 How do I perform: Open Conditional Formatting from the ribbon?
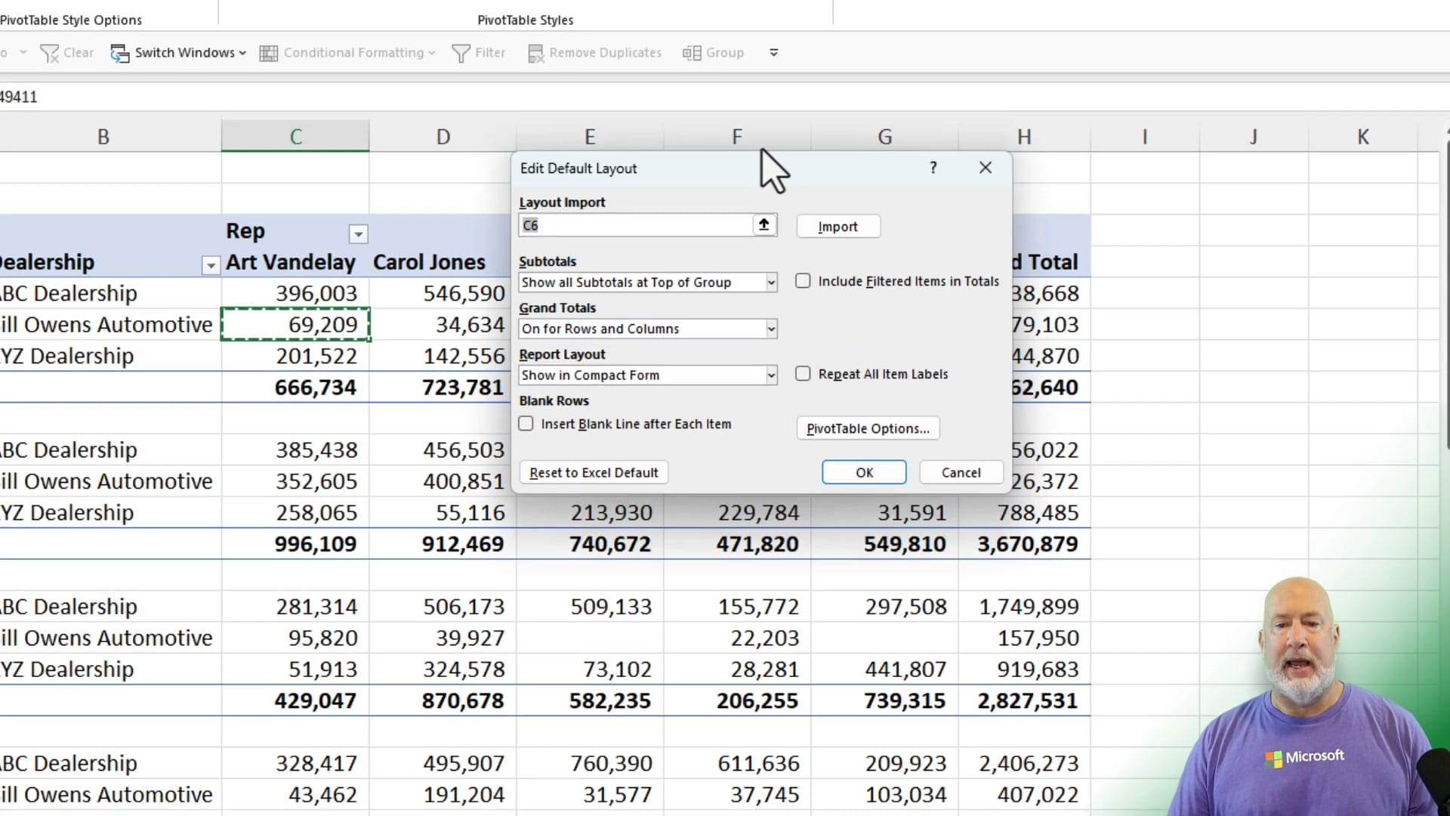click(268, 53)
